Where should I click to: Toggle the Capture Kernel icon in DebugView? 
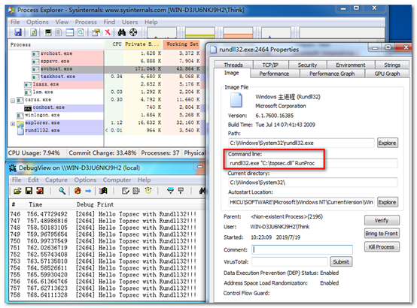pos(78,191)
